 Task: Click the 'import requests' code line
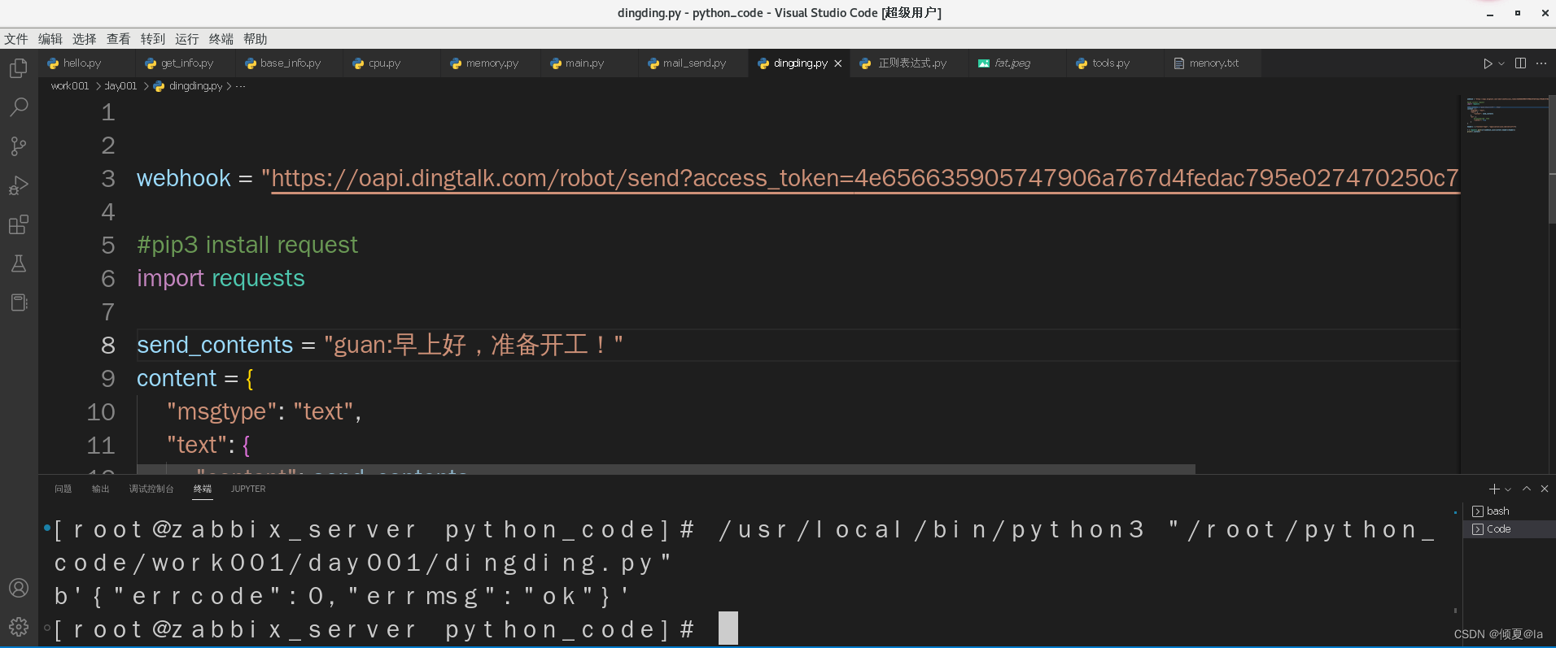(221, 278)
